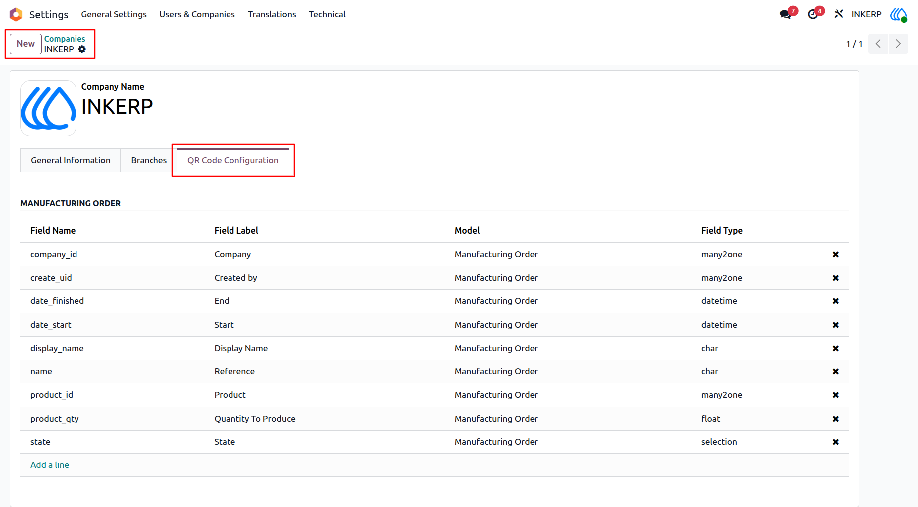Click the Quantity To Produce label cell
Screen dimensions: 918x507
click(x=255, y=419)
